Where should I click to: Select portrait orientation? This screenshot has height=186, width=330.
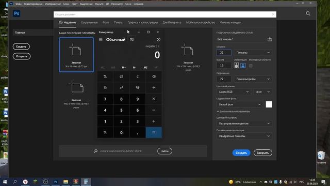(236, 66)
